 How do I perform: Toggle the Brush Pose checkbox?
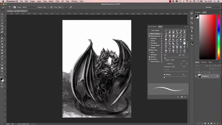point(150,50)
